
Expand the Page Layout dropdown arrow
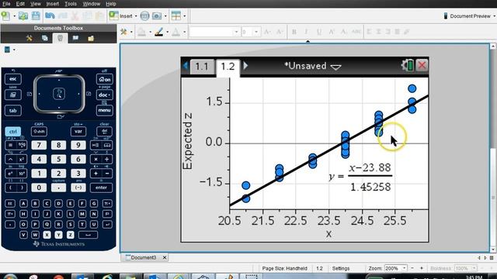(x=185, y=16)
